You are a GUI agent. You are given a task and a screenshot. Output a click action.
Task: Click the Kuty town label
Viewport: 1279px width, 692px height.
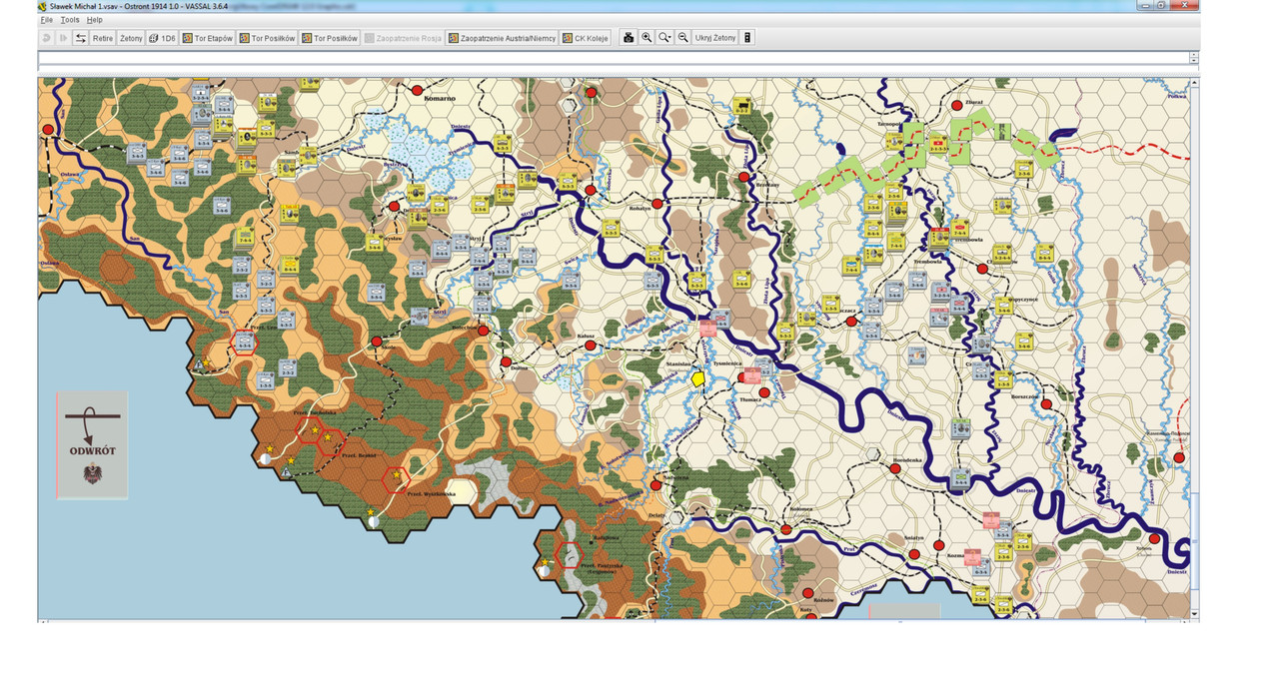pyautogui.click(x=807, y=608)
